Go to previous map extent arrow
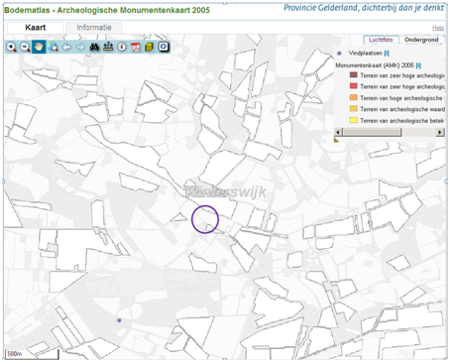The width and height of the screenshot is (450, 362). (66, 47)
